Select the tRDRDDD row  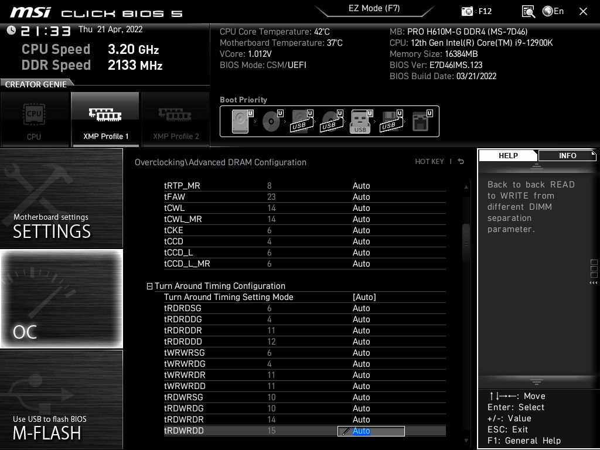(305, 342)
